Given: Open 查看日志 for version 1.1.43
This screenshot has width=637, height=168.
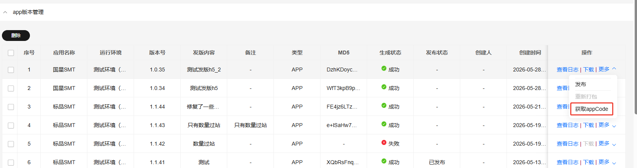Looking at the screenshot, I should click(x=567, y=125).
